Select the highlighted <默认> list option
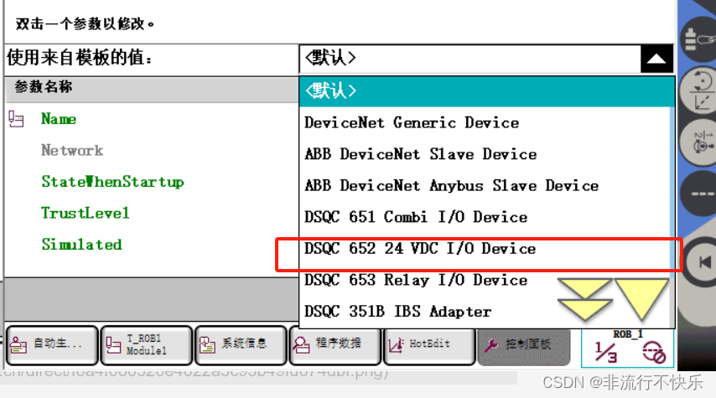Screen dimensions: 716x398 487,90
